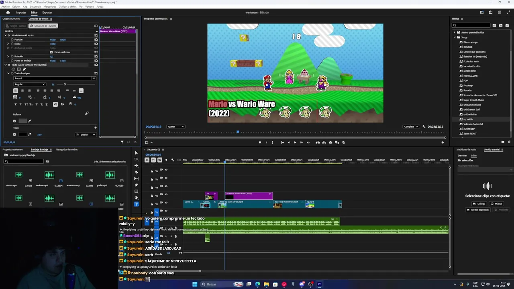514x289 pixels.
Task: Expand Ajustes preestablecidos folder
Action: click(455, 33)
